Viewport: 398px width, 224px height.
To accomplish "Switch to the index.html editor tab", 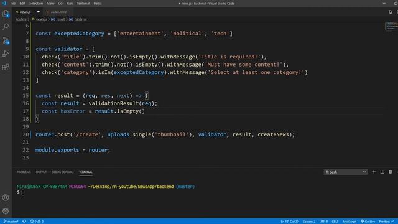I will (x=58, y=12).
